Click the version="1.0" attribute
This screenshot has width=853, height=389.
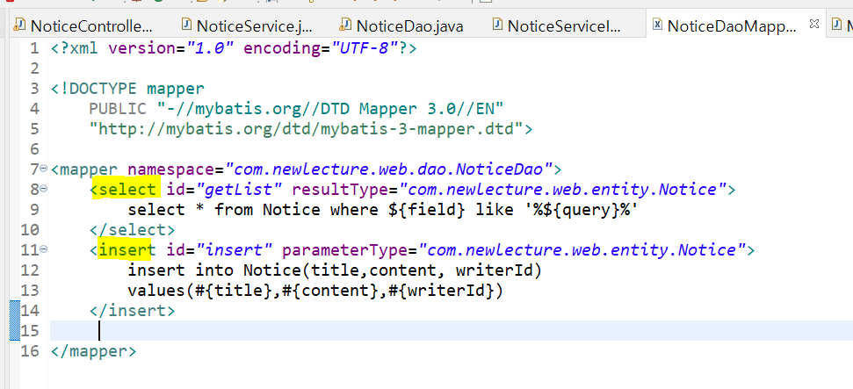click(x=170, y=48)
